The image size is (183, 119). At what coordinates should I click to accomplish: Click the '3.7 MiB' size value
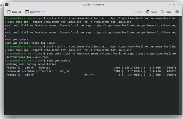click(155, 75)
